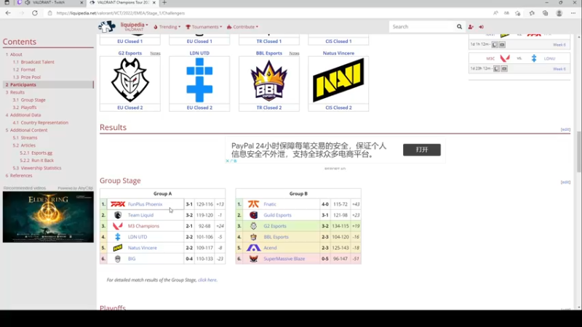Open FunPlus Phoenix in Group A
582x327 pixels.
(x=145, y=204)
